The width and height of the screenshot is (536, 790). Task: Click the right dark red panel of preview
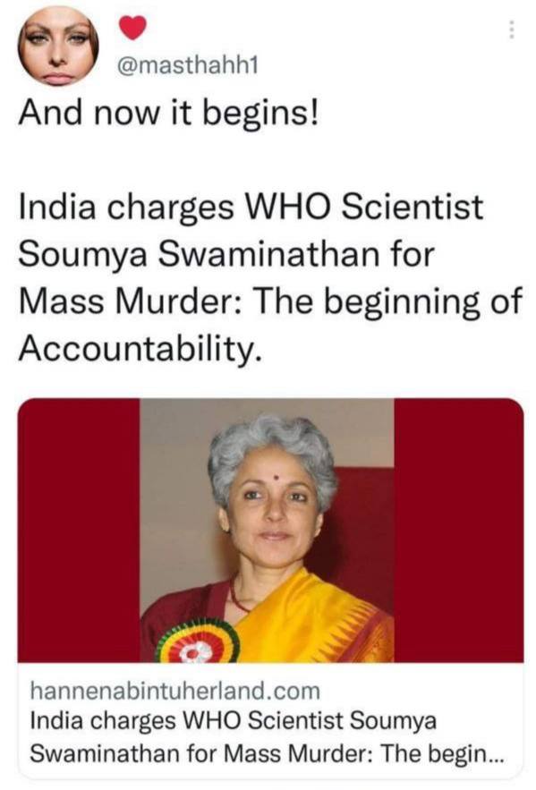pyautogui.click(x=458, y=530)
